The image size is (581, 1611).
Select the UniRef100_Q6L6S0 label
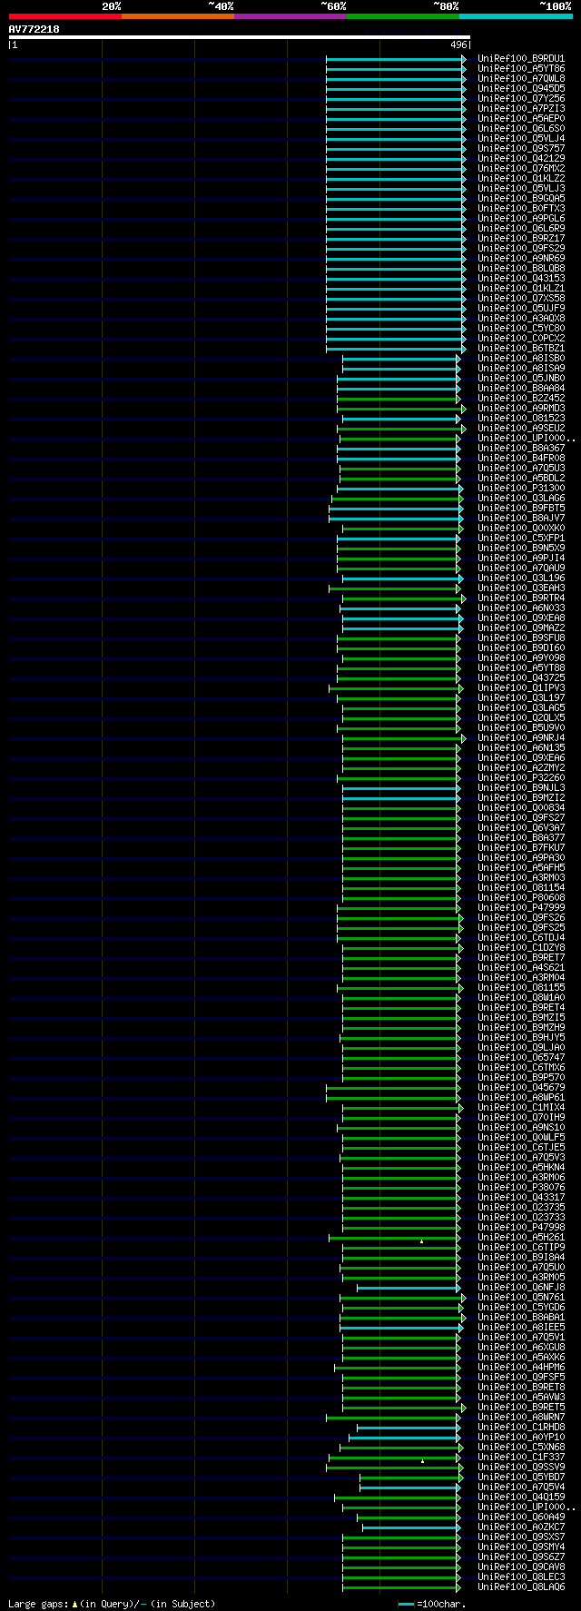pyautogui.click(x=521, y=129)
